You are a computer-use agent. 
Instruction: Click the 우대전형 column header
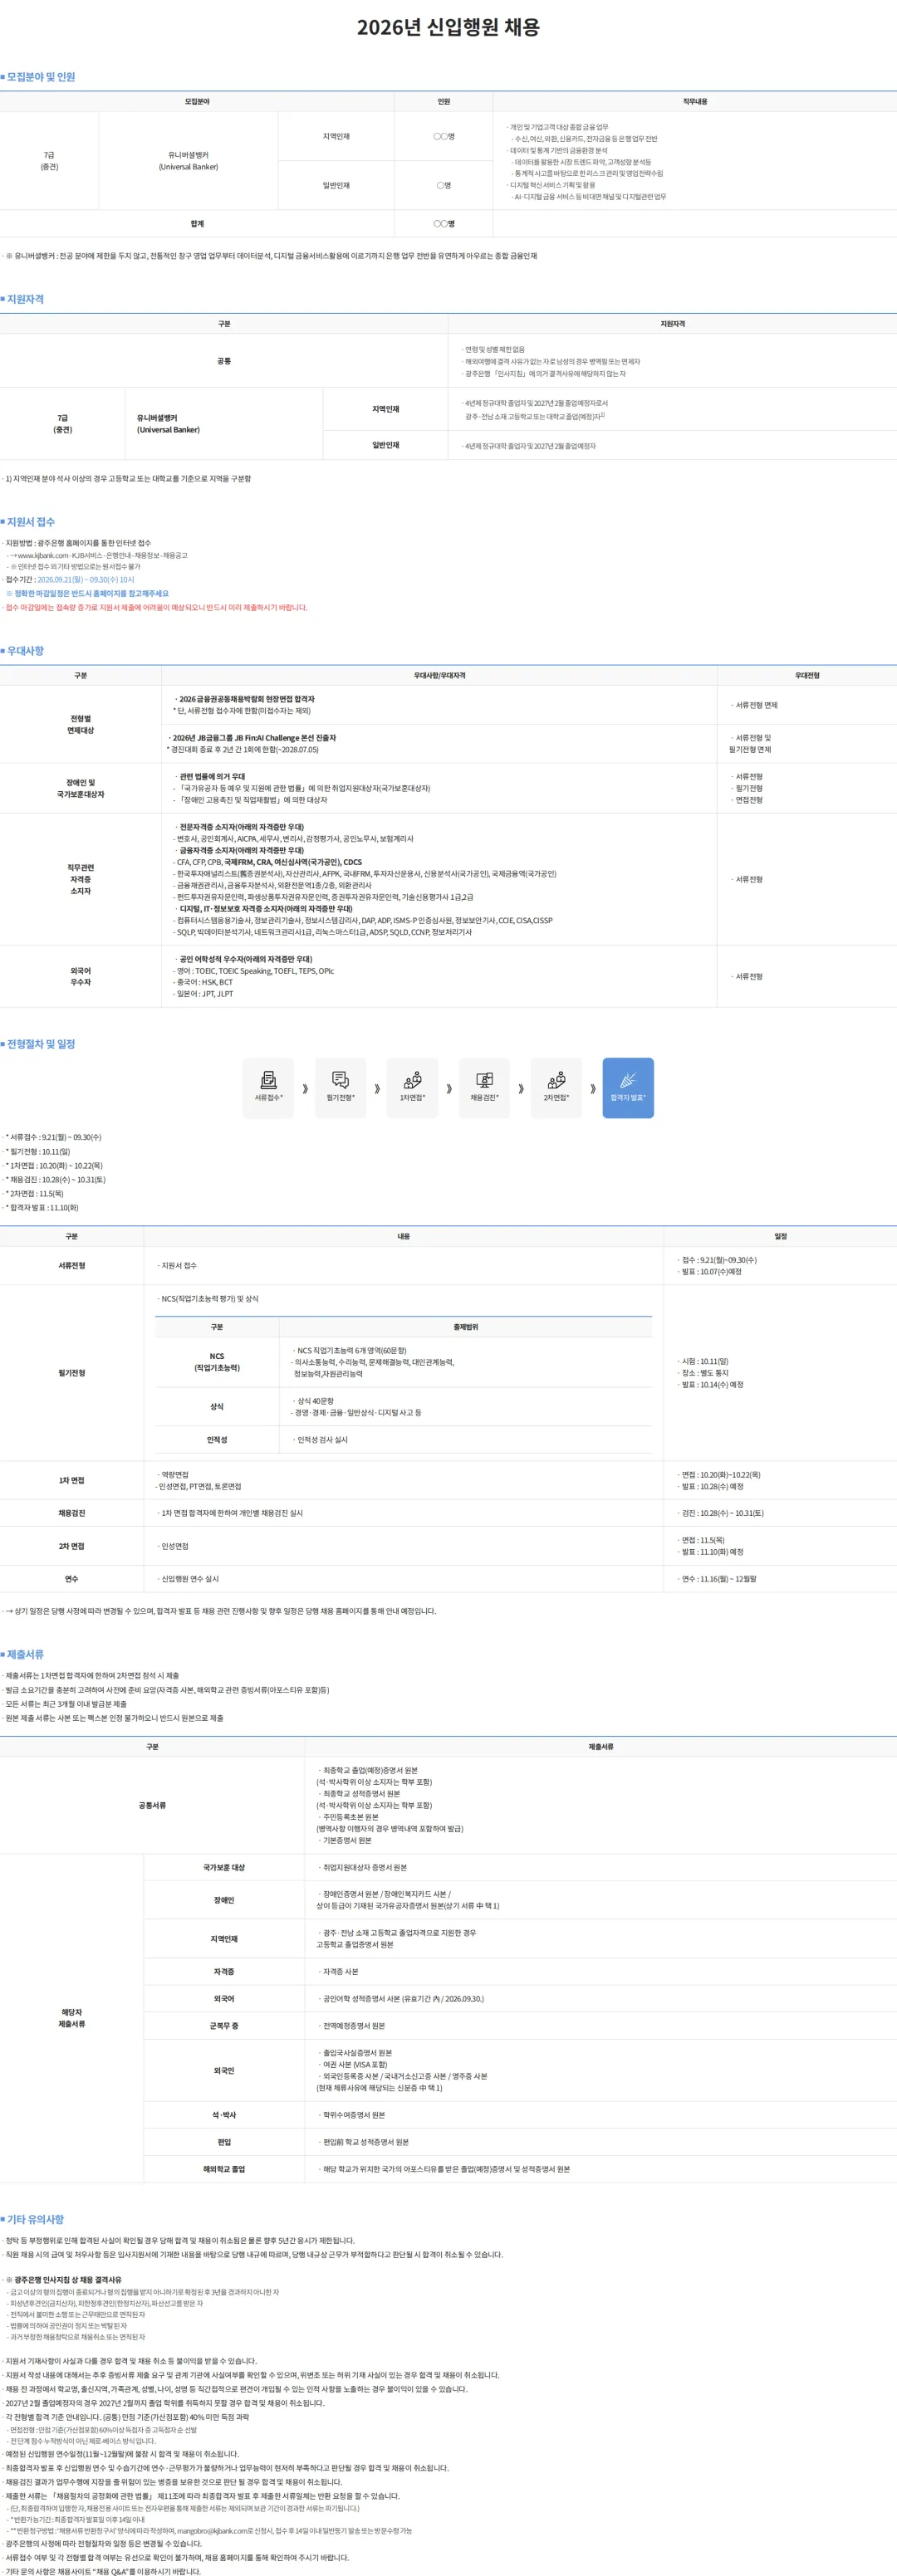click(807, 676)
